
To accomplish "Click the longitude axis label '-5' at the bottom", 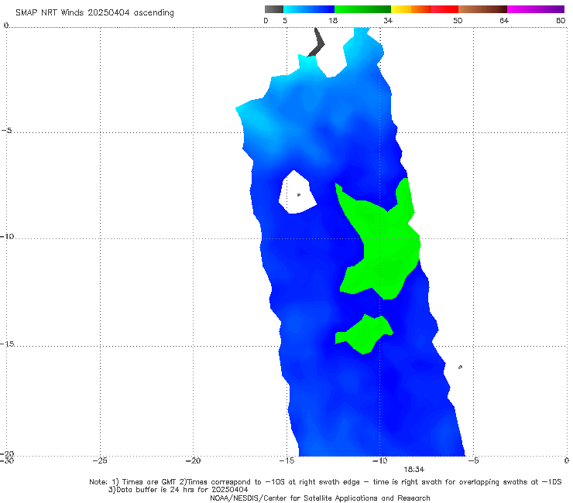I will coord(473,460).
